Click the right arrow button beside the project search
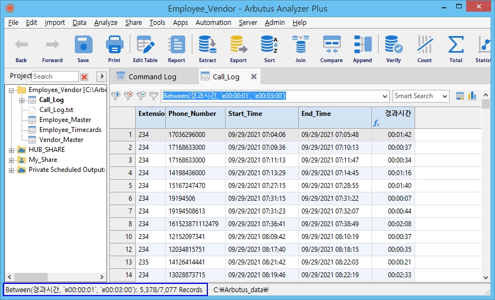Viewport: 495px width, 300px height. click(101, 77)
